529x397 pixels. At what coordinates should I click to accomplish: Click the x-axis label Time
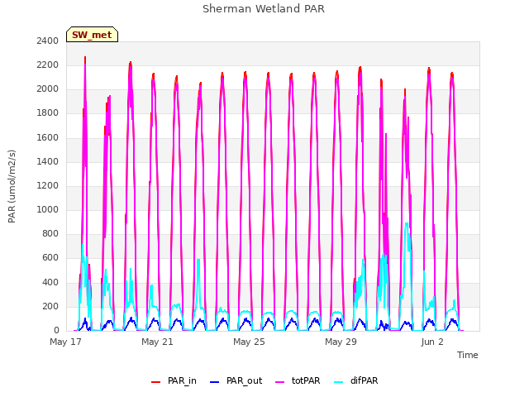[x=467, y=355]
